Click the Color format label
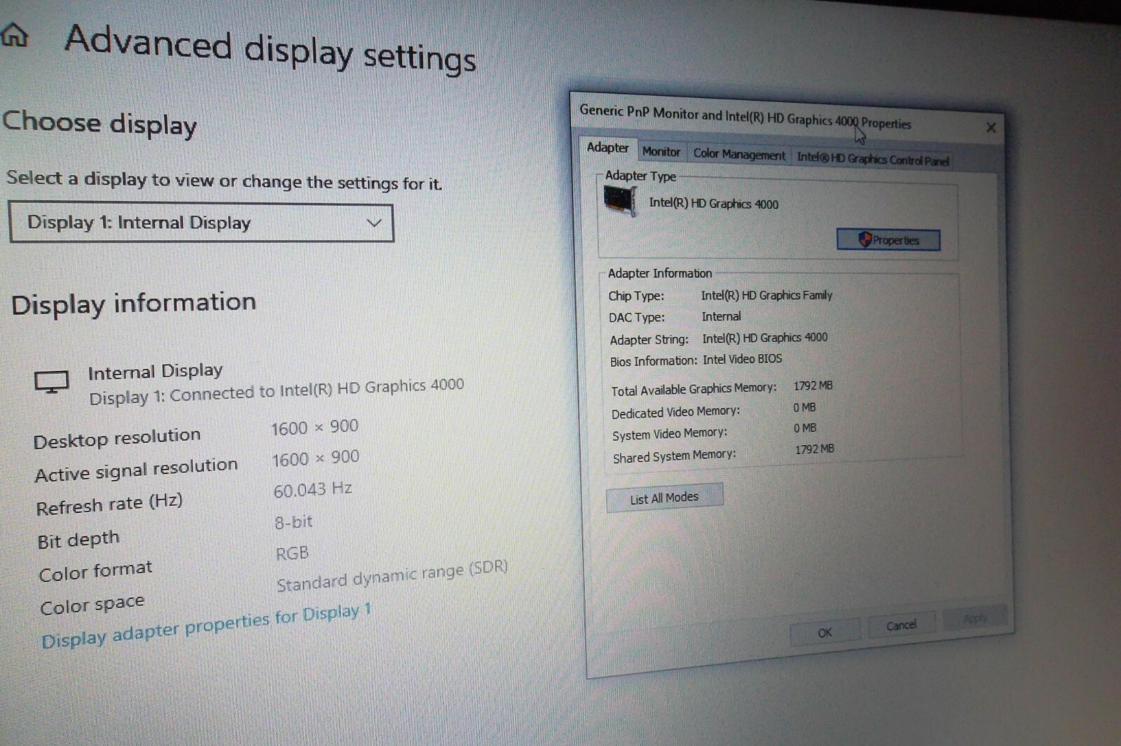 (x=95, y=571)
